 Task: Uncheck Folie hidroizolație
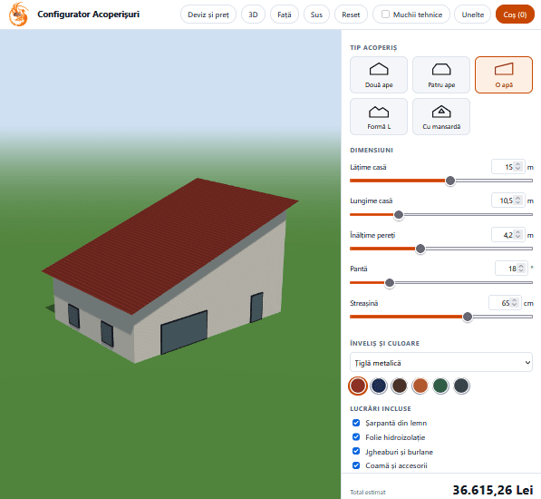point(356,437)
